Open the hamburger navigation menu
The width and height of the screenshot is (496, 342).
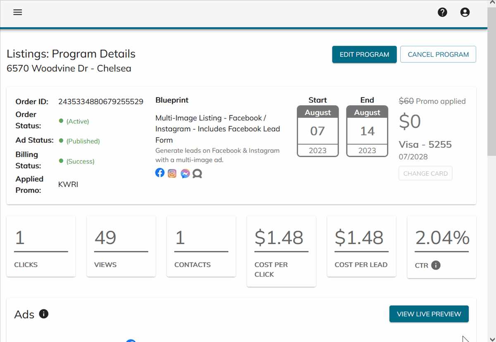pos(17,12)
